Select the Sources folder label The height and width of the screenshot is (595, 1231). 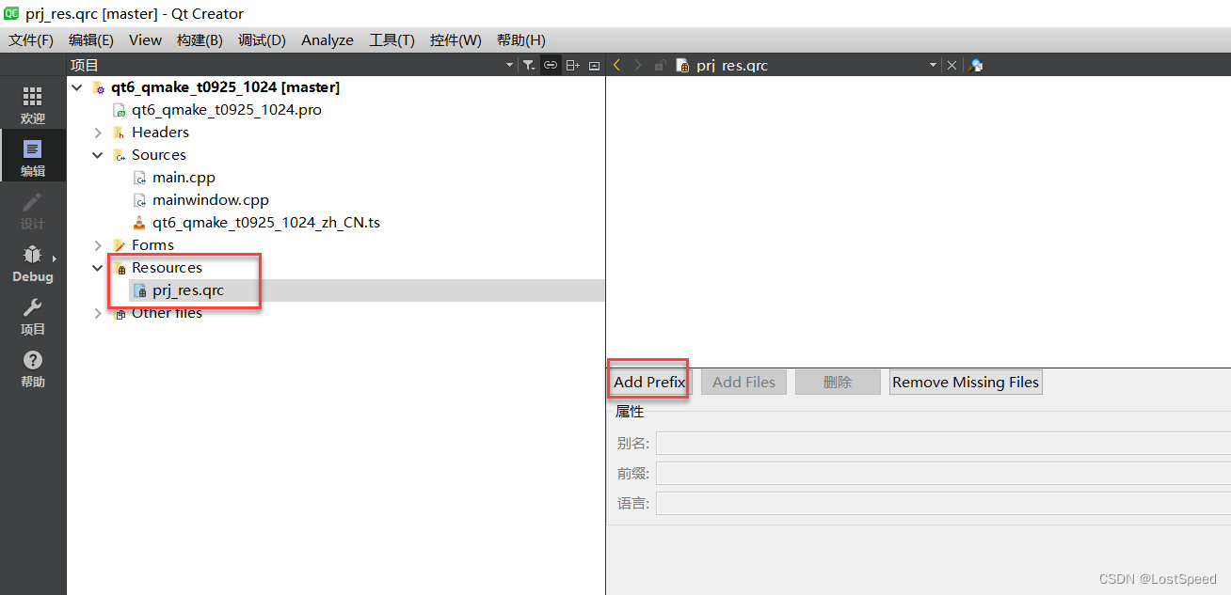click(x=159, y=155)
